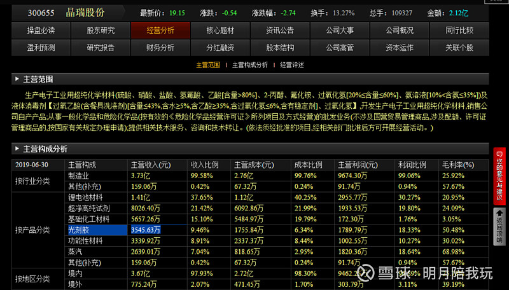Open the 操盘必读 tab

click(41, 31)
